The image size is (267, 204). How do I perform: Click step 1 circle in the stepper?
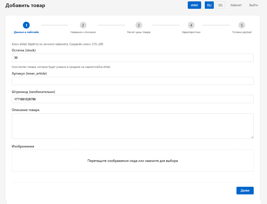[26, 25]
